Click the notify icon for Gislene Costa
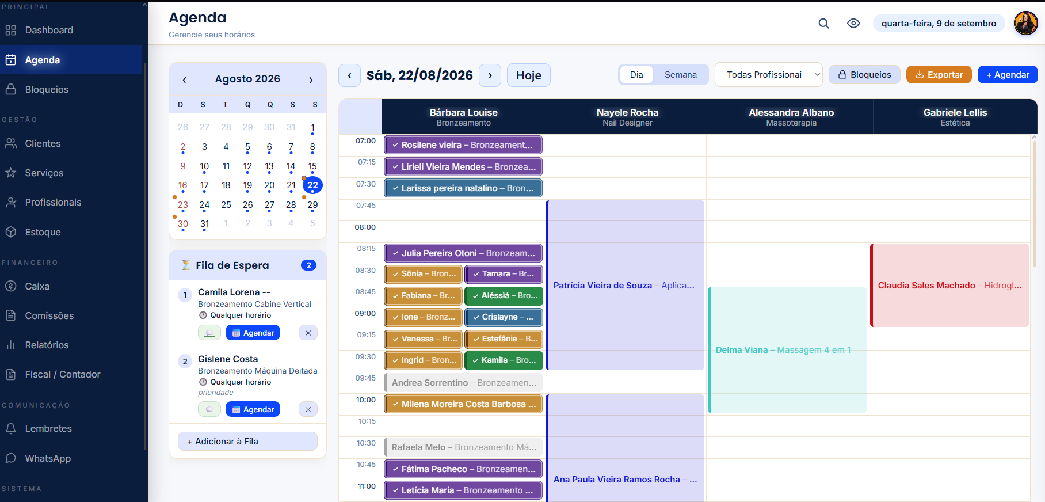The image size is (1045, 502). pos(209,409)
